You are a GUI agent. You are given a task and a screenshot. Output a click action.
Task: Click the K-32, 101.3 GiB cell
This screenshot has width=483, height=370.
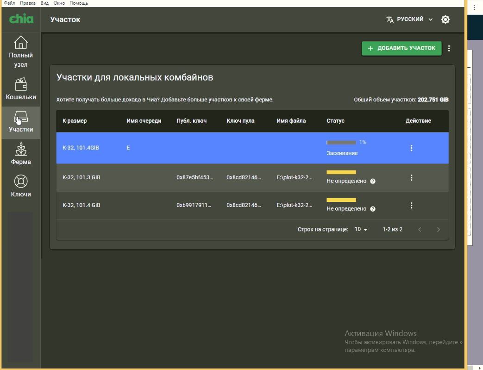[82, 177]
